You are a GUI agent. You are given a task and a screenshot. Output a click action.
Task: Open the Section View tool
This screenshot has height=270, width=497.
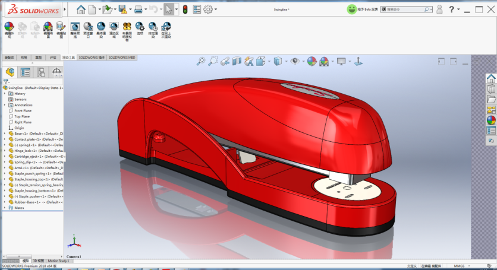[x=237, y=61]
